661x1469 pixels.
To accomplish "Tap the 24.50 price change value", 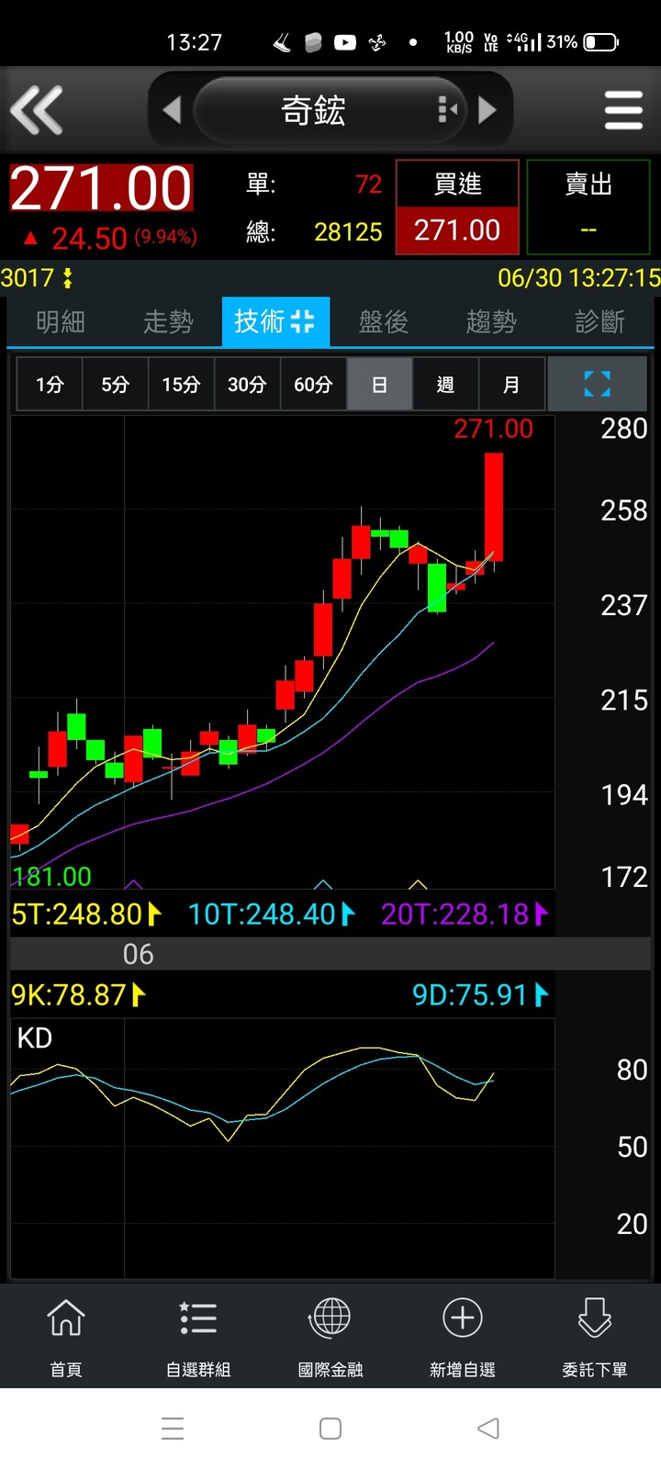I will click(x=89, y=239).
